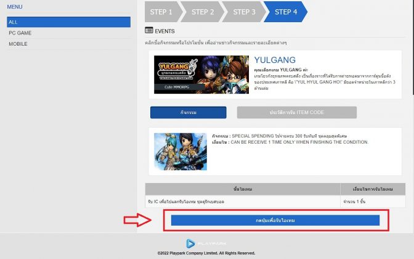Go to STEP 1
This screenshot has width=414, height=259.
coord(162,12)
